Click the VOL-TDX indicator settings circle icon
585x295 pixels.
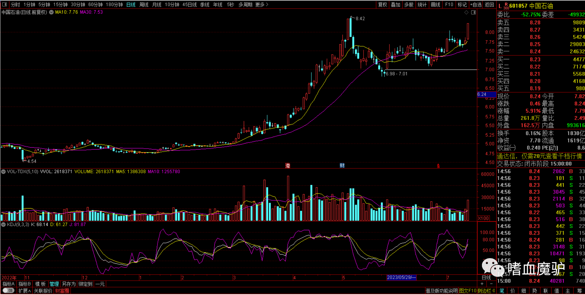(x=3, y=172)
